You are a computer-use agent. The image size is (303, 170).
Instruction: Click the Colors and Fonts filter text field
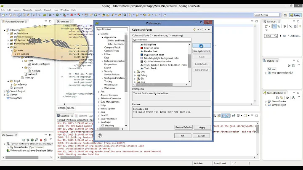[162, 40]
